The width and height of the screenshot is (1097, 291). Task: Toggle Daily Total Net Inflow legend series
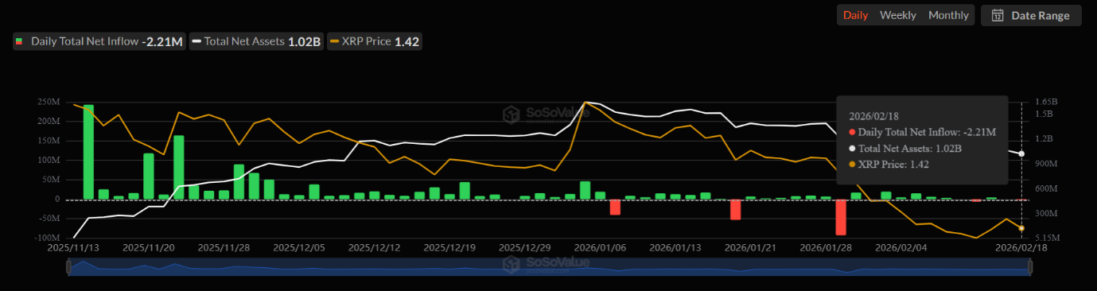pos(99,41)
